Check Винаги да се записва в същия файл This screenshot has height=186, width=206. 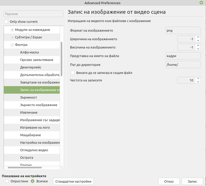click(x=73, y=73)
